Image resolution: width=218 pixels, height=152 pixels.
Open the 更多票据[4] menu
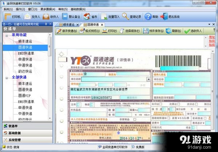(48, 9)
